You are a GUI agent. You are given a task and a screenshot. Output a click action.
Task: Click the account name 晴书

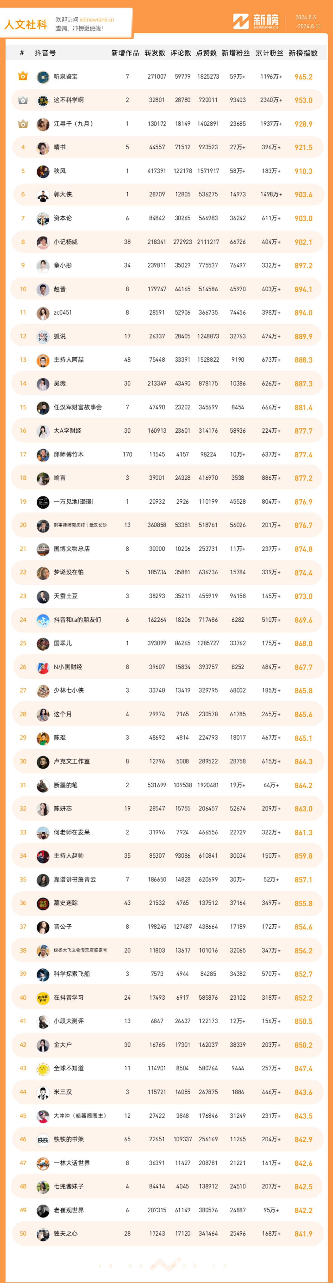point(60,148)
